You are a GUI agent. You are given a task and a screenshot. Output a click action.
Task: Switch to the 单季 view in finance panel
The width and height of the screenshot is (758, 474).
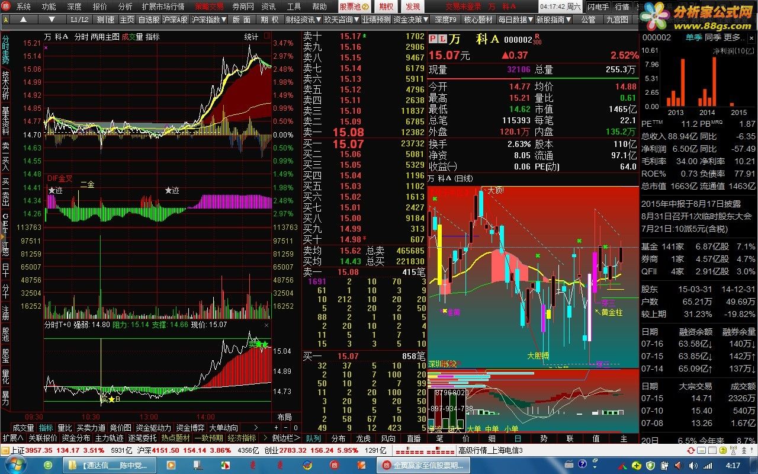693,37
